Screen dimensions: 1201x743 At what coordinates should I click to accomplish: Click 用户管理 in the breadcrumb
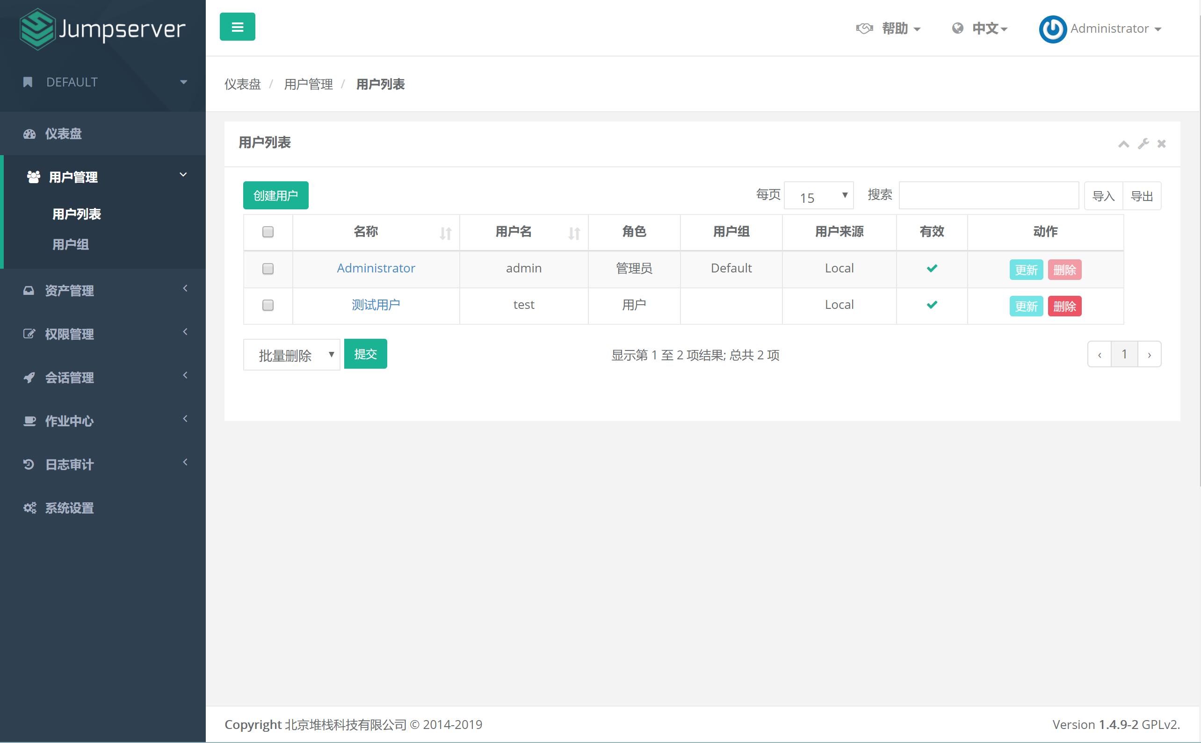(x=308, y=84)
